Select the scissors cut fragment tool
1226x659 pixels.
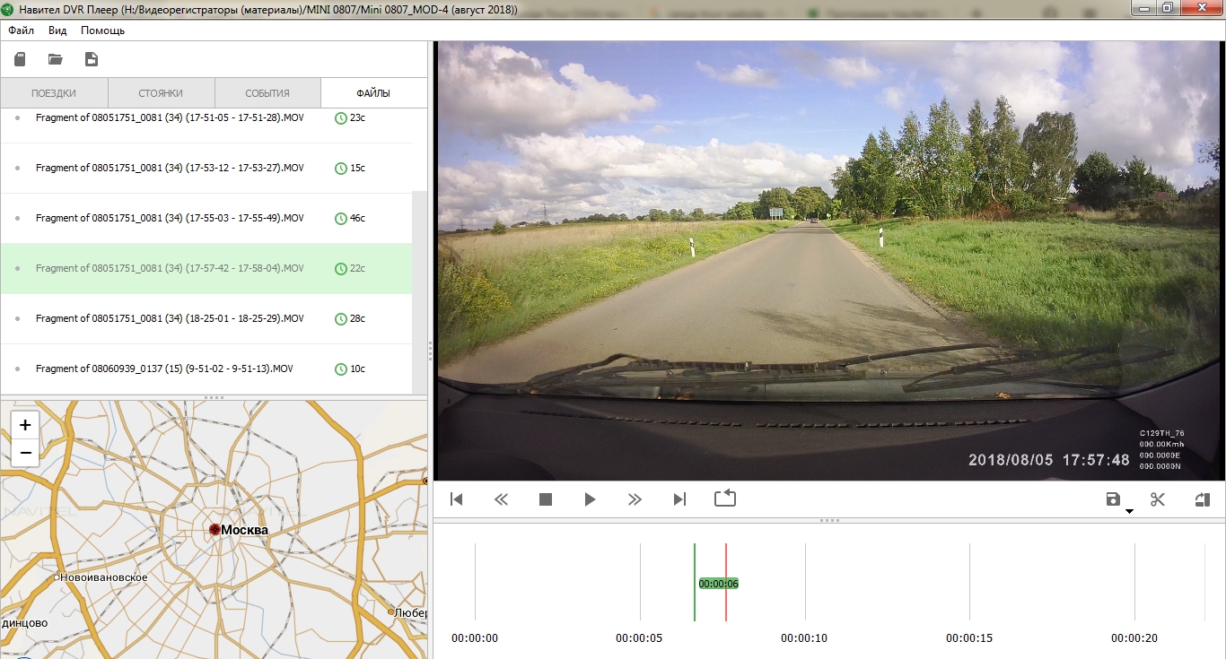point(1158,499)
